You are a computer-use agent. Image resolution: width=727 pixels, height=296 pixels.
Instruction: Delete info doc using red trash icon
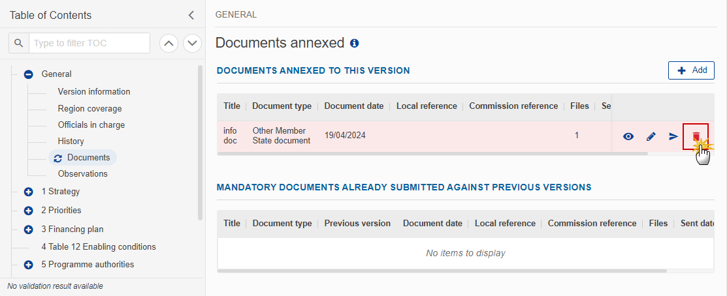coord(696,136)
